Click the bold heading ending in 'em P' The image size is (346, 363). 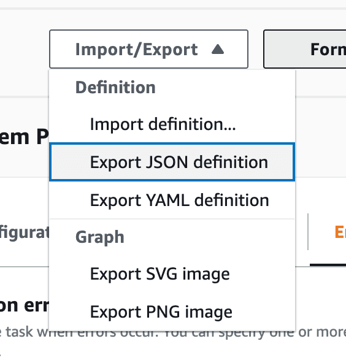coord(25,137)
